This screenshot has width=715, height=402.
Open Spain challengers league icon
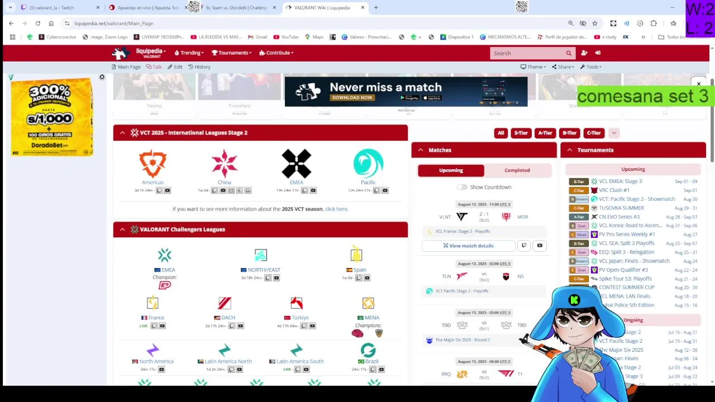[x=356, y=255]
